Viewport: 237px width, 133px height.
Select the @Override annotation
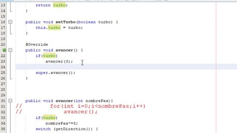37,44
